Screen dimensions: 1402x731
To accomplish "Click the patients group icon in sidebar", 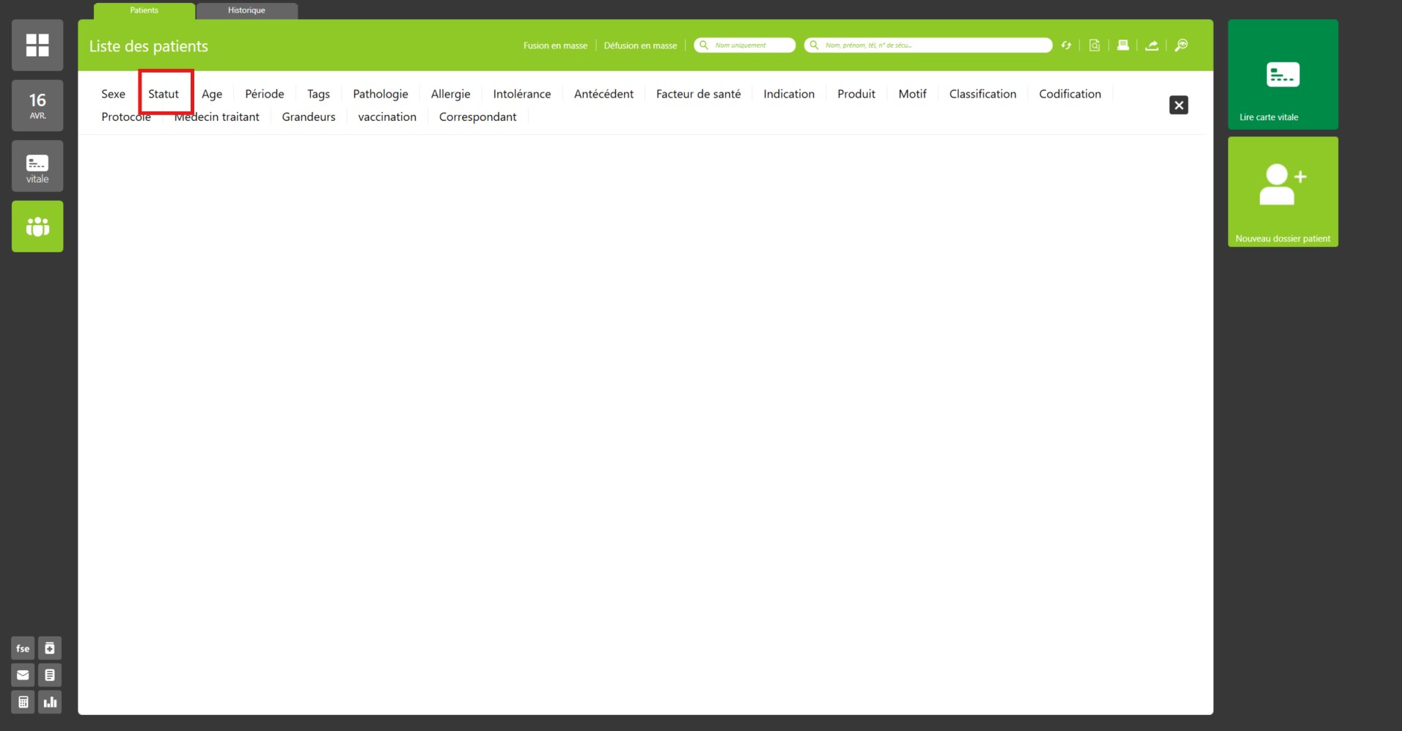I will coord(37,227).
